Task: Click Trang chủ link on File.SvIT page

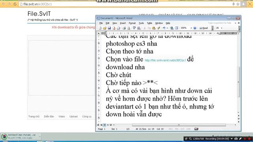Action: click(x=34, y=116)
